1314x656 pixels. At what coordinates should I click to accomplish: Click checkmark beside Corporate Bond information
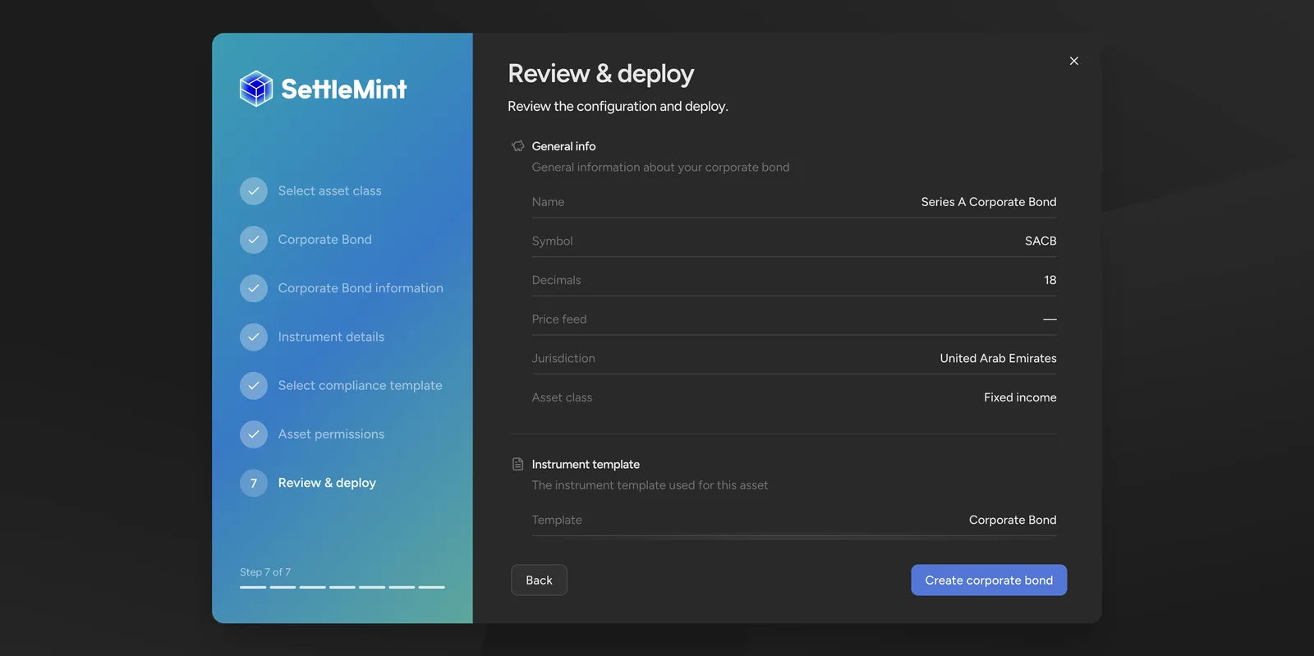254,288
